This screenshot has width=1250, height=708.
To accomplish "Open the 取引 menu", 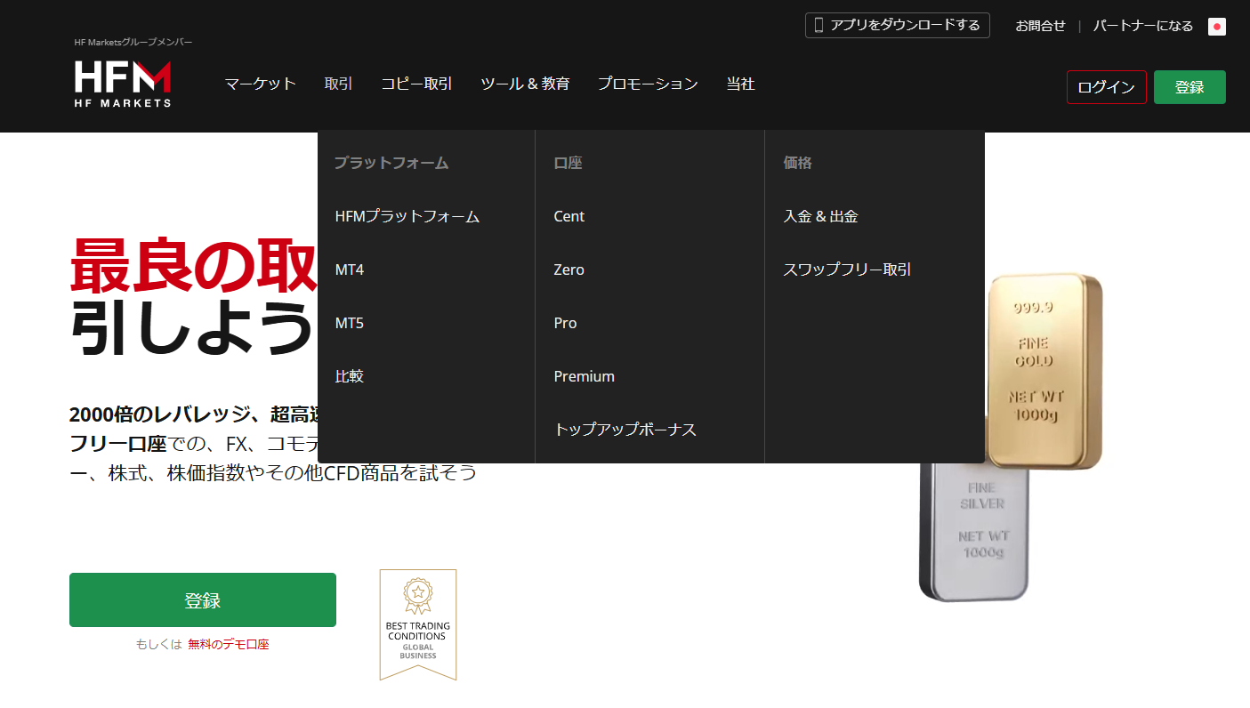I will click(x=339, y=84).
